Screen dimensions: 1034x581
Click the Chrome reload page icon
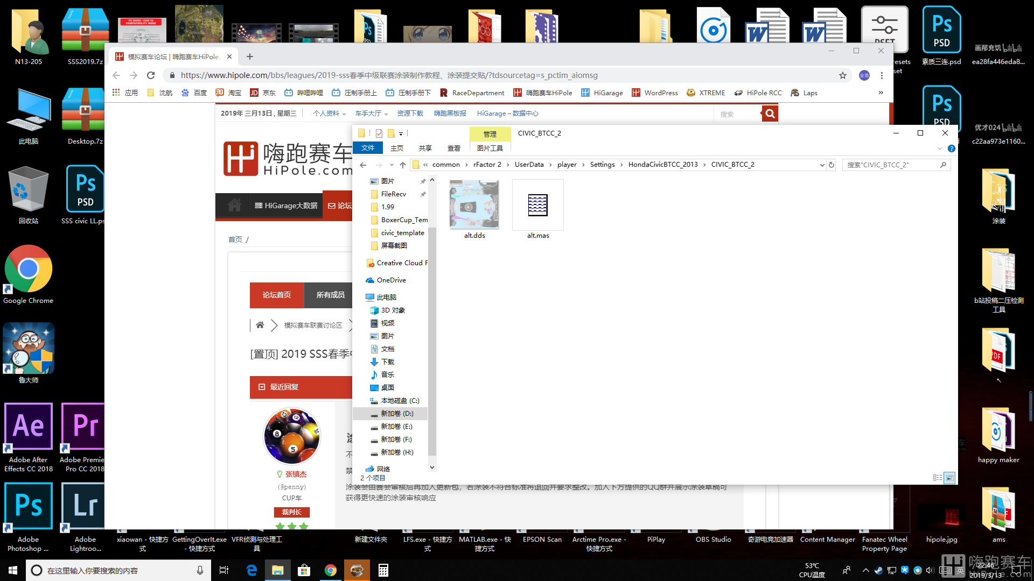pyautogui.click(x=151, y=75)
